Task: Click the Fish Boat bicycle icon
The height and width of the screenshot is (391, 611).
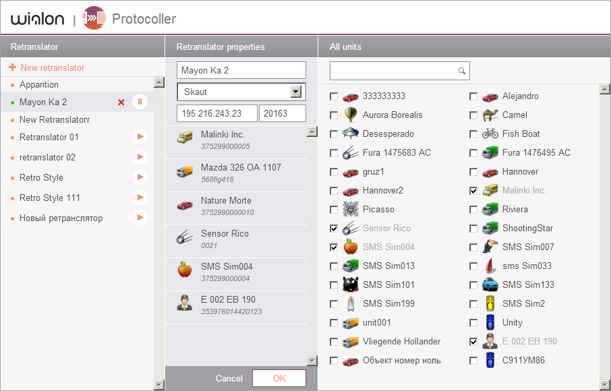Action: 490,134
